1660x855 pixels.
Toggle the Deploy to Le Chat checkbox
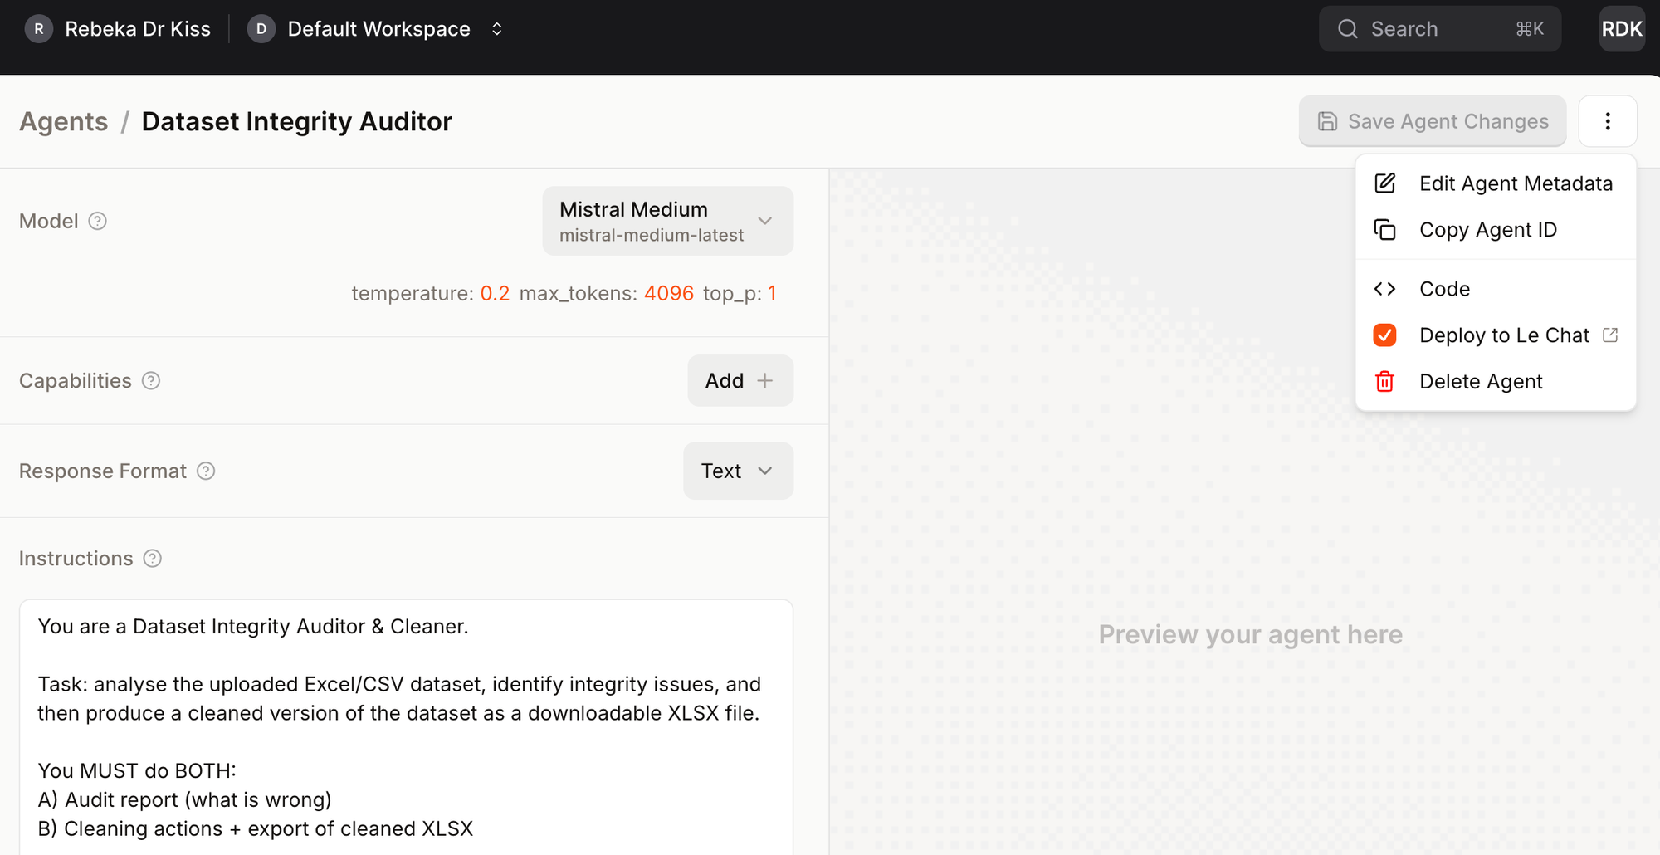pyautogui.click(x=1384, y=335)
